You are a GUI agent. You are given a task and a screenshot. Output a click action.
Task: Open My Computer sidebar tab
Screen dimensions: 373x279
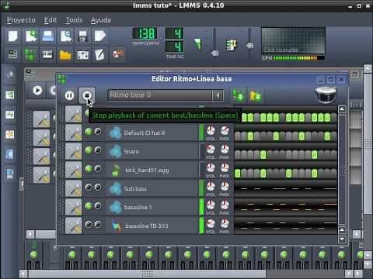(10, 174)
